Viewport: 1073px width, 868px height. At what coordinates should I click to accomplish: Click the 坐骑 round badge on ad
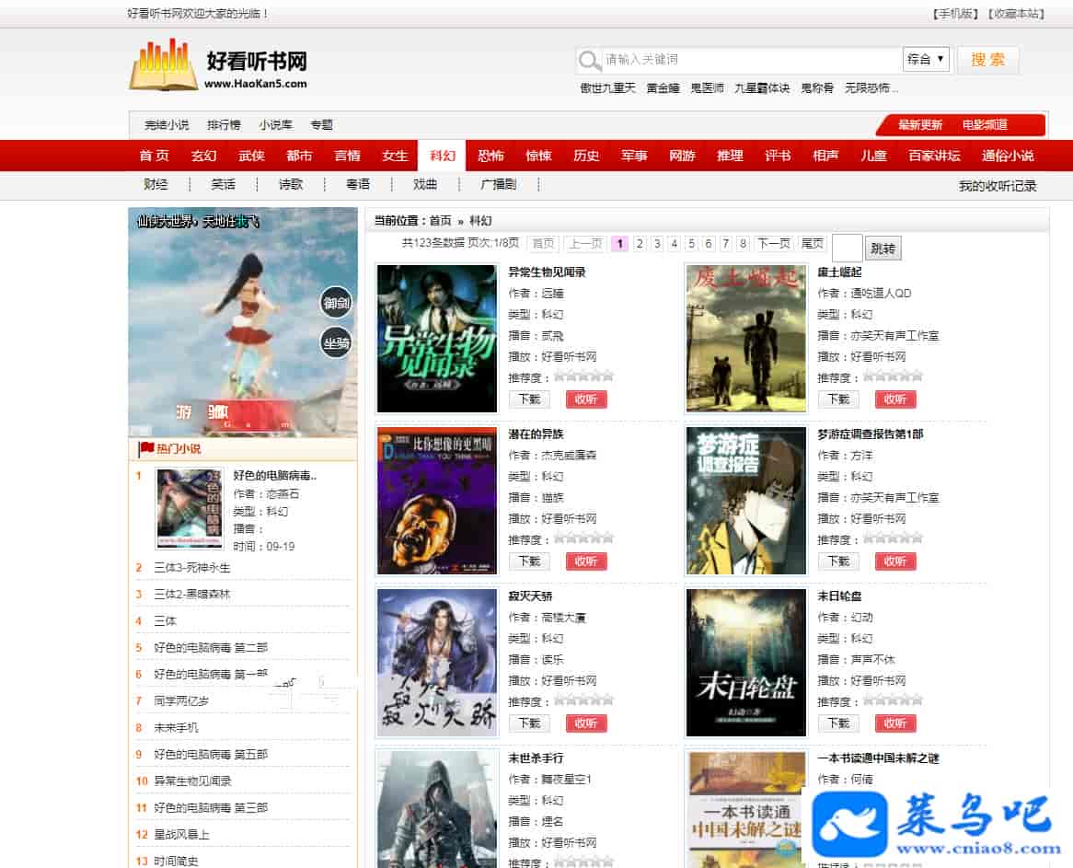click(x=336, y=343)
